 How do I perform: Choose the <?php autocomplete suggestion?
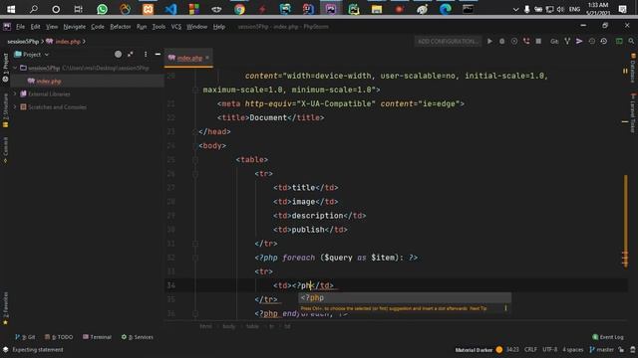pyautogui.click(x=405, y=297)
